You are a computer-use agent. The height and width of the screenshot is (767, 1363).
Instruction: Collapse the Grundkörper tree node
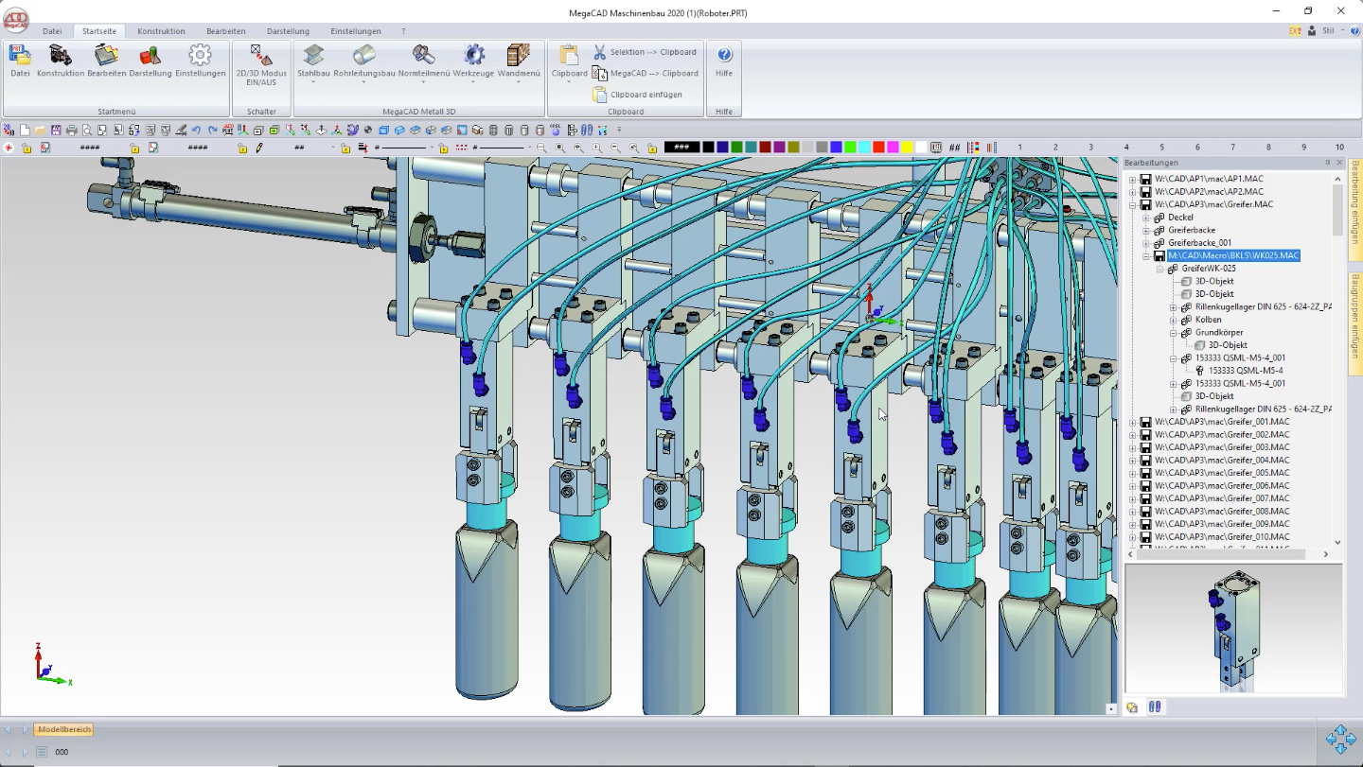1173,333
